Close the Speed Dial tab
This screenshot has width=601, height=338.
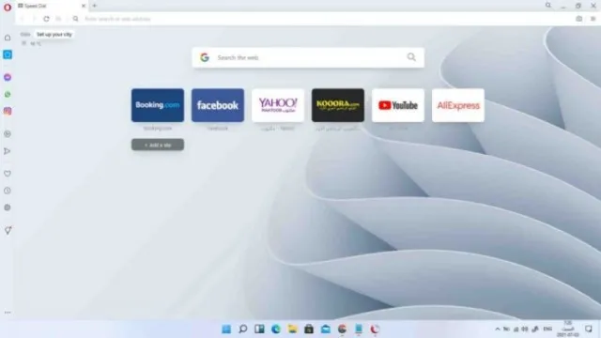point(84,6)
